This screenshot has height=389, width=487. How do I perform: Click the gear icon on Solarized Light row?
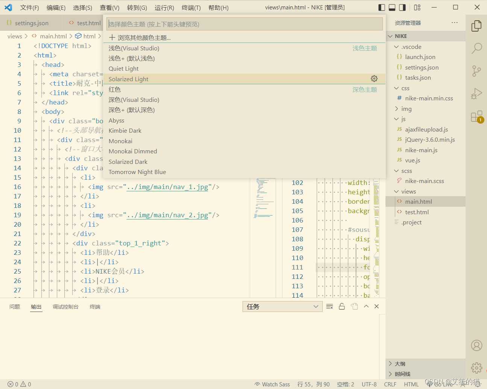(x=374, y=79)
